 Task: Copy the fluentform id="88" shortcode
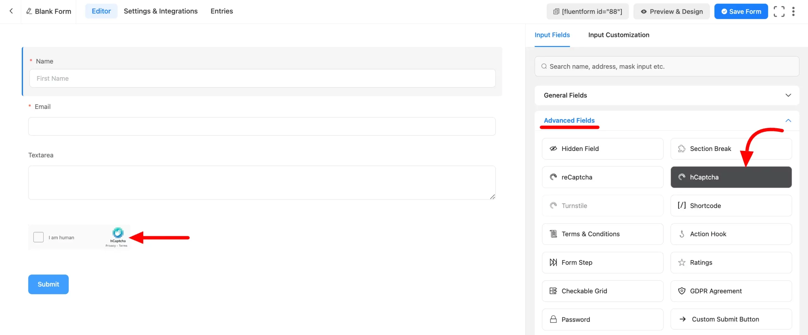point(587,11)
